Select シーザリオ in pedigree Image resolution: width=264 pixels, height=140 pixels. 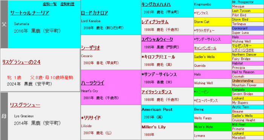click(91, 48)
